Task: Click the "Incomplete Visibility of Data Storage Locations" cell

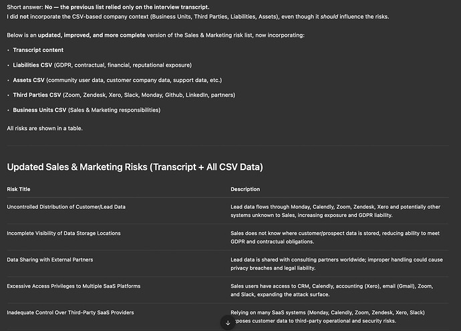Action: click(x=63, y=233)
